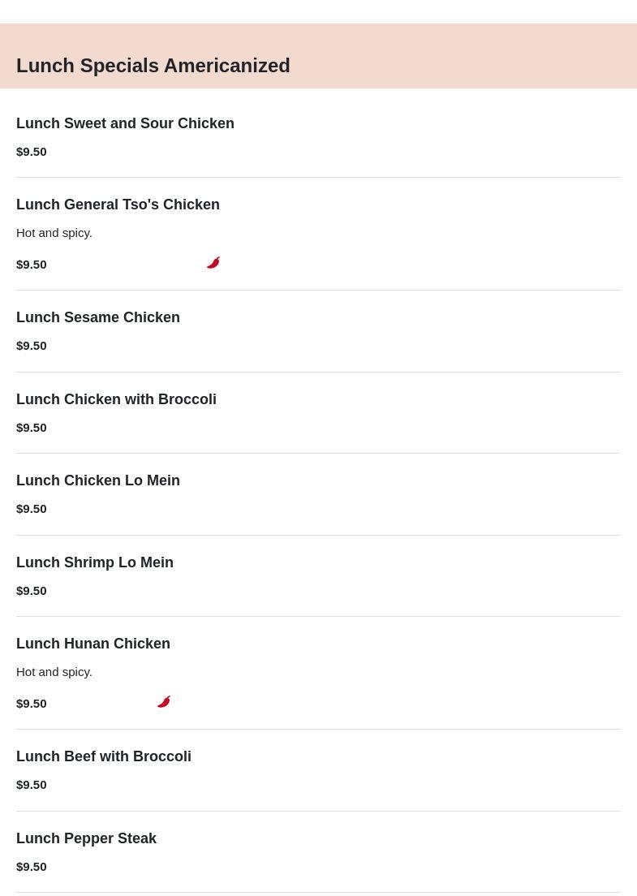Click the price for Lunch Pepper Steak

(32, 867)
